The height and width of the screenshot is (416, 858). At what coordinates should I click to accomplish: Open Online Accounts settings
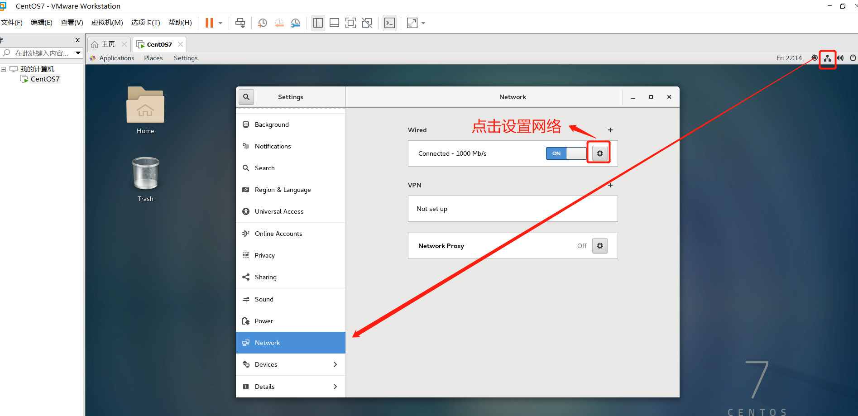pos(291,234)
